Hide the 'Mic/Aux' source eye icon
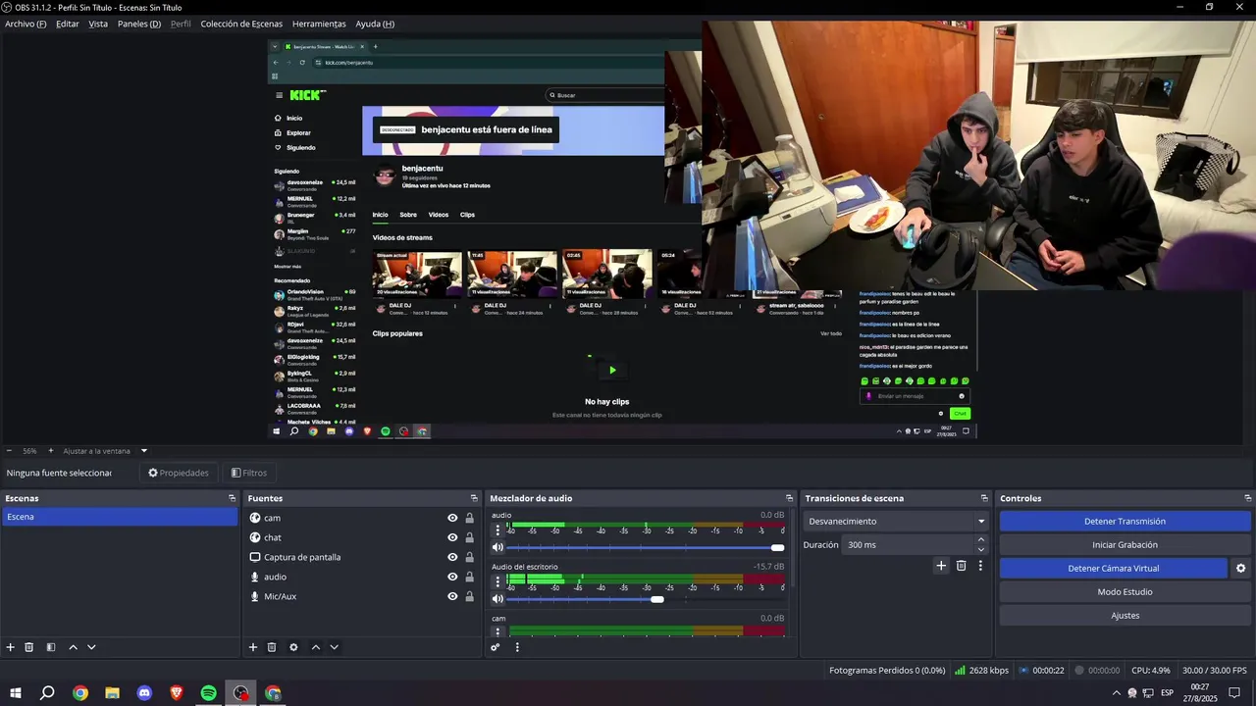 coord(452,596)
